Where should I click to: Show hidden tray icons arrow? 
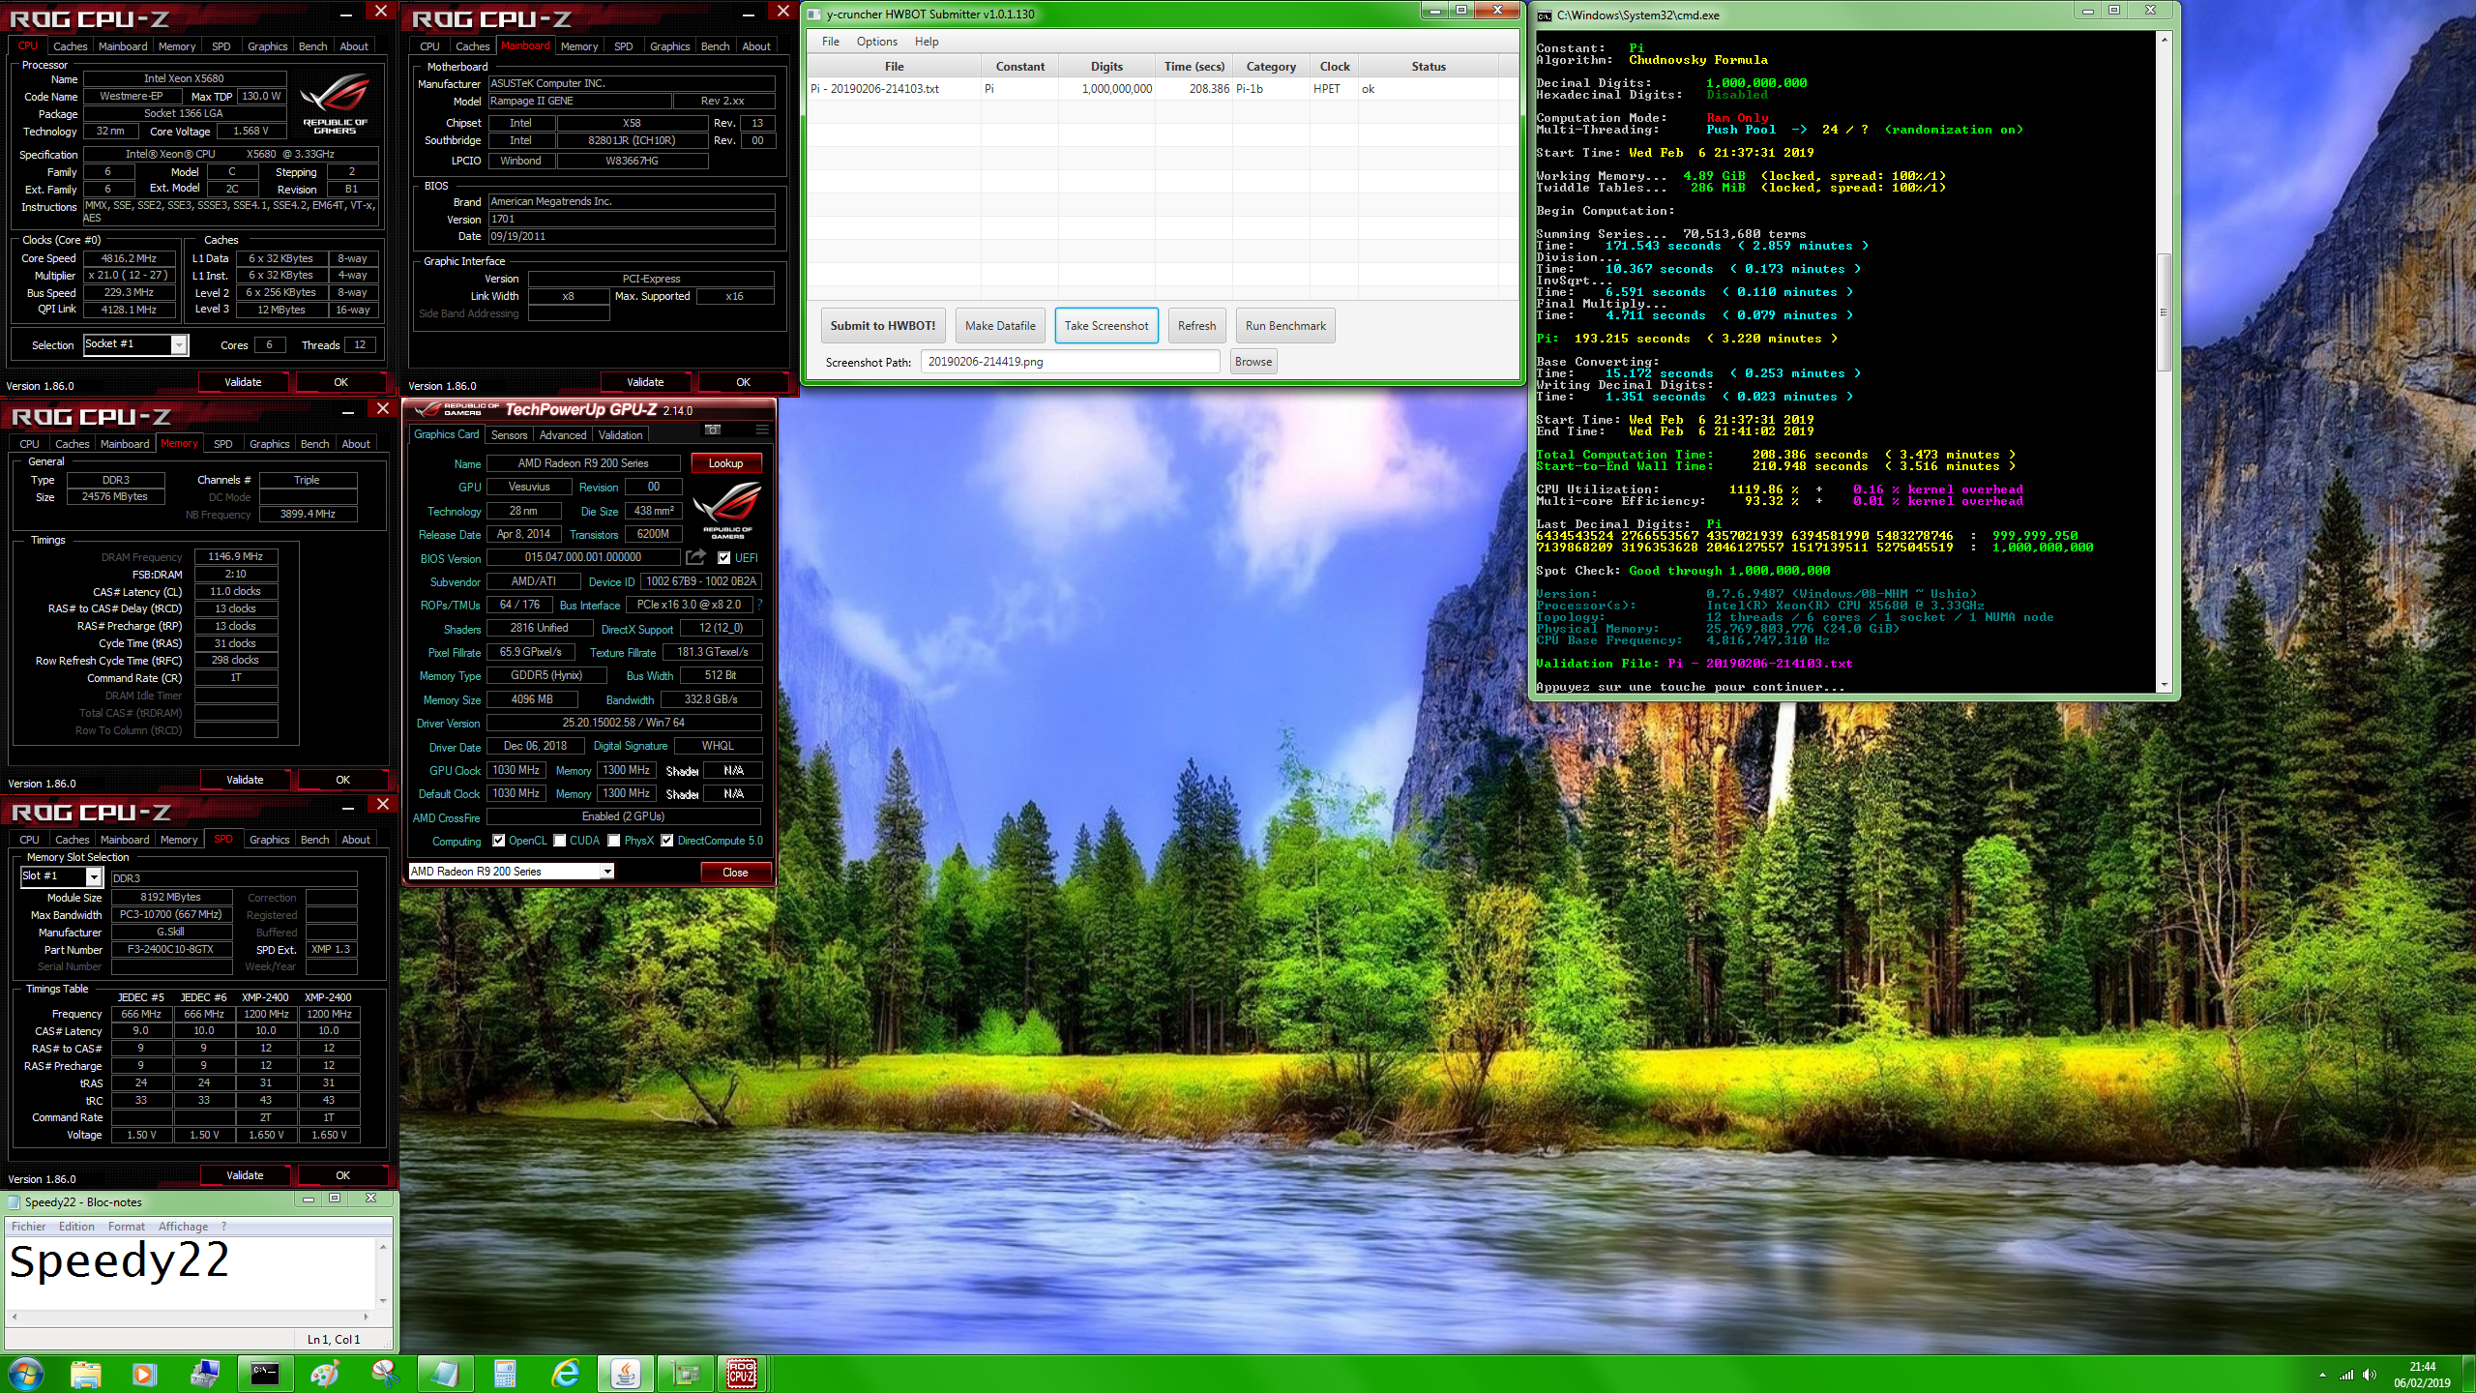2322,1375
